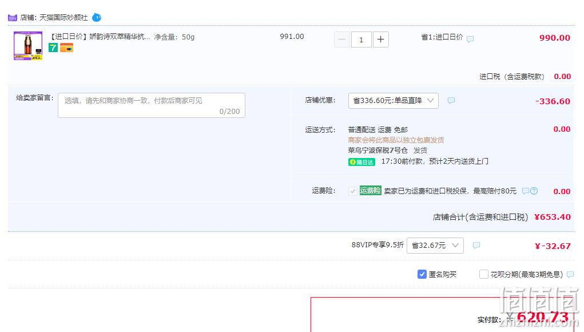Click 省1:进口日价 promotion text
Image resolution: width=584 pixels, height=332 pixels.
(442, 37)
